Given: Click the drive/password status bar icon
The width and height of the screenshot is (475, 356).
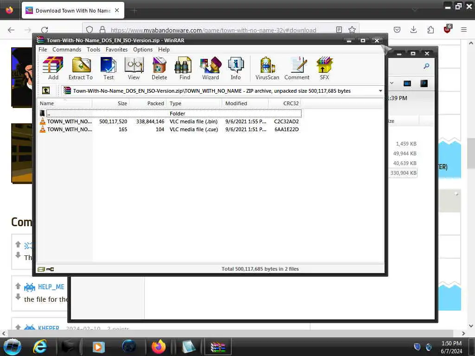Looking at the screenshot, I should pyautogui.click(x=46, y=269).
